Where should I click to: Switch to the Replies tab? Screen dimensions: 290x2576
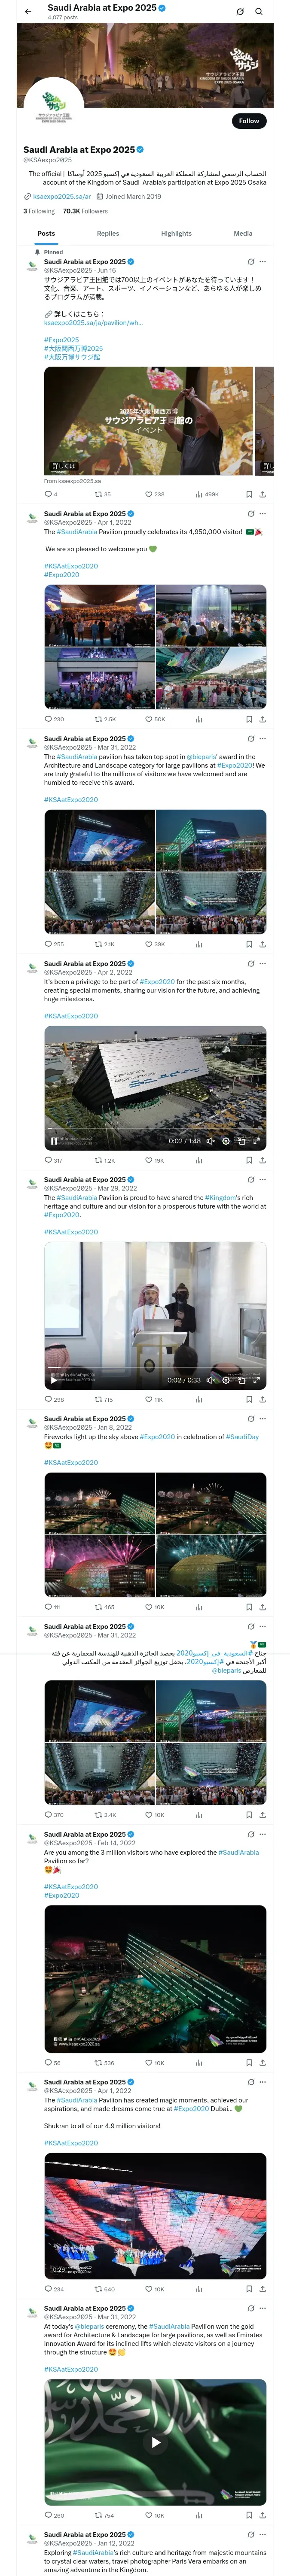(x=108, y=233)
